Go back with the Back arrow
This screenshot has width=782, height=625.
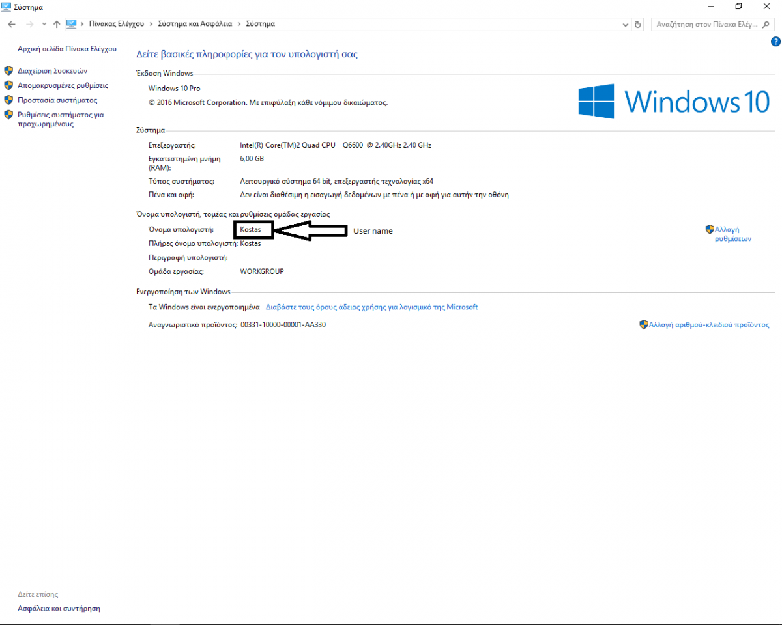(x=12, y=24)
